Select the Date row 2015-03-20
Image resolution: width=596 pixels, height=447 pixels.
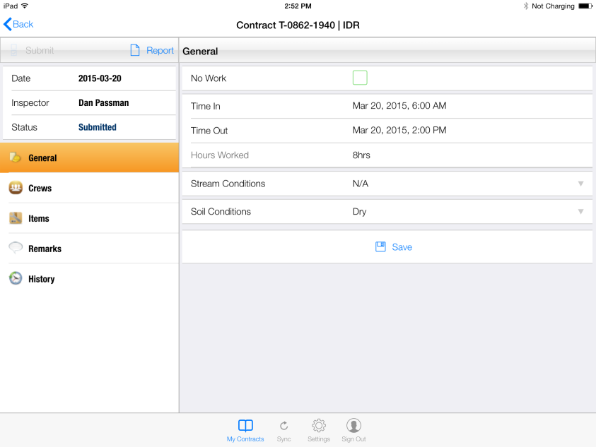tap(89, 78)
